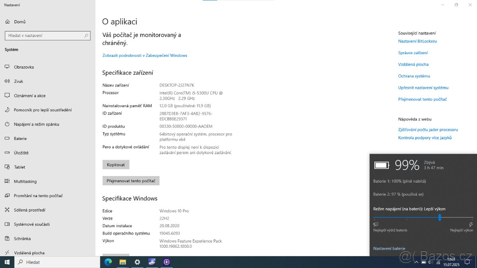Click the Hledat v nastavení search field

pyautogui.click(x=48, y=35)
